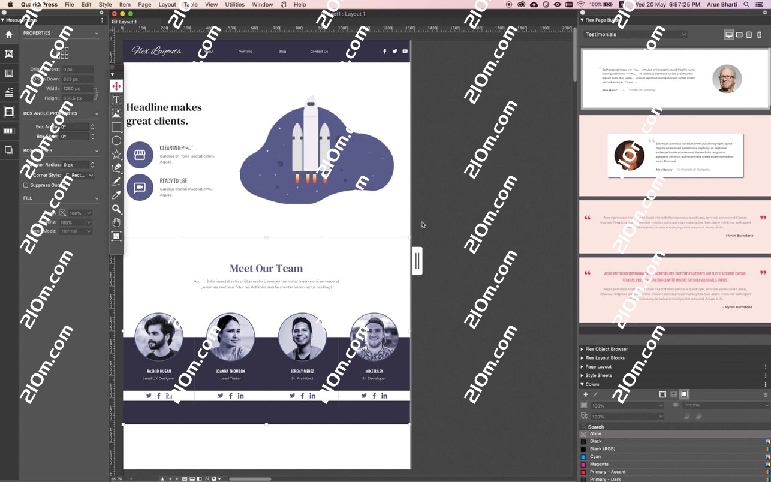
Task: Click the Corner Radius input field
Action: [75, 165]
